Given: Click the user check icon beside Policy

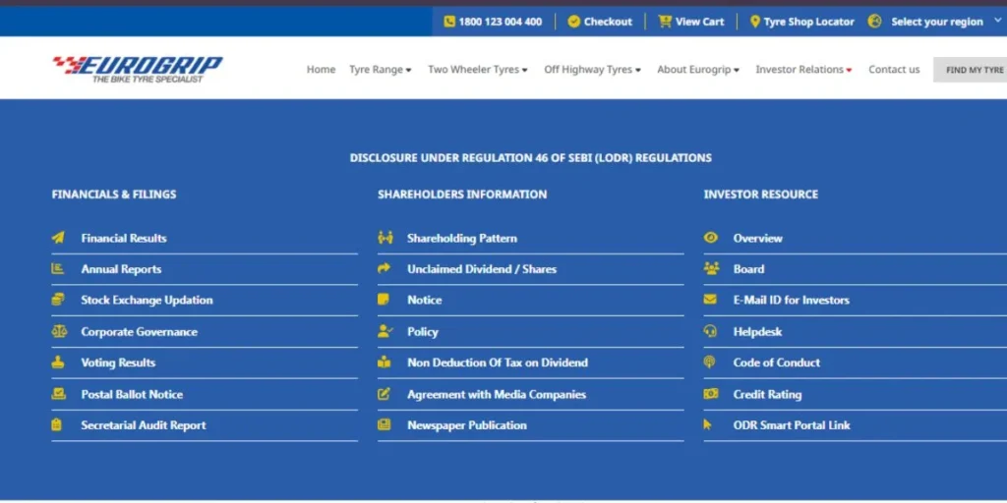Looking at the screenshot, I should point(385,332).
